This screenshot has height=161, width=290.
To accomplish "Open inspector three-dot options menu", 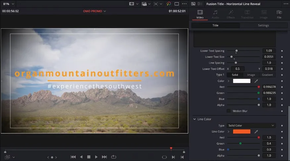I will point(286,4).
